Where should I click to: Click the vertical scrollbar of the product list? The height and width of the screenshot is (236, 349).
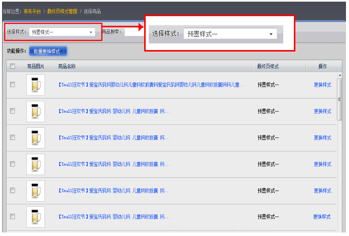340,101
